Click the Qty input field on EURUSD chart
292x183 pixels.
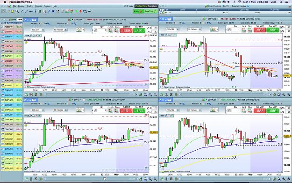(102, 30)
